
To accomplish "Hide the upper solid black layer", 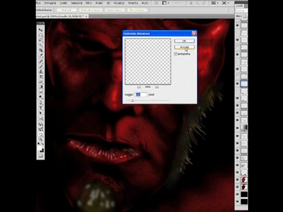I will click(x=238, y=194).
